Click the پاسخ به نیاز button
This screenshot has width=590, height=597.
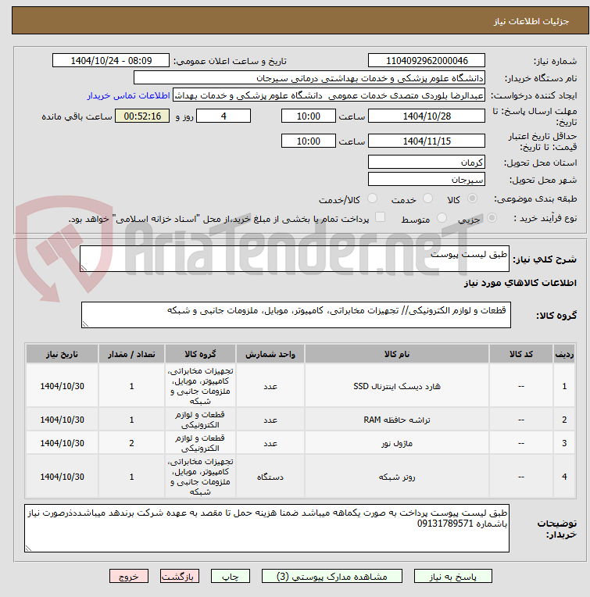(x=452, y=577)
